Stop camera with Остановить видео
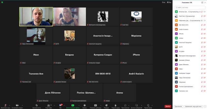 [17, 105]
